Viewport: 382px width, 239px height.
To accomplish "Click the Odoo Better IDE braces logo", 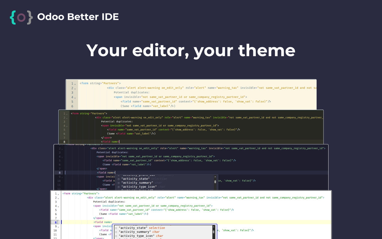I will click(x=21, y=17).
